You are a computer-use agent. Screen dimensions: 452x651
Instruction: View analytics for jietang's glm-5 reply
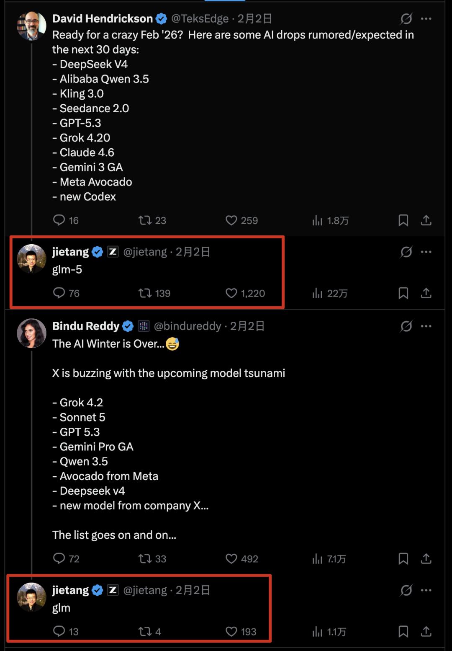tap(318, 293)
